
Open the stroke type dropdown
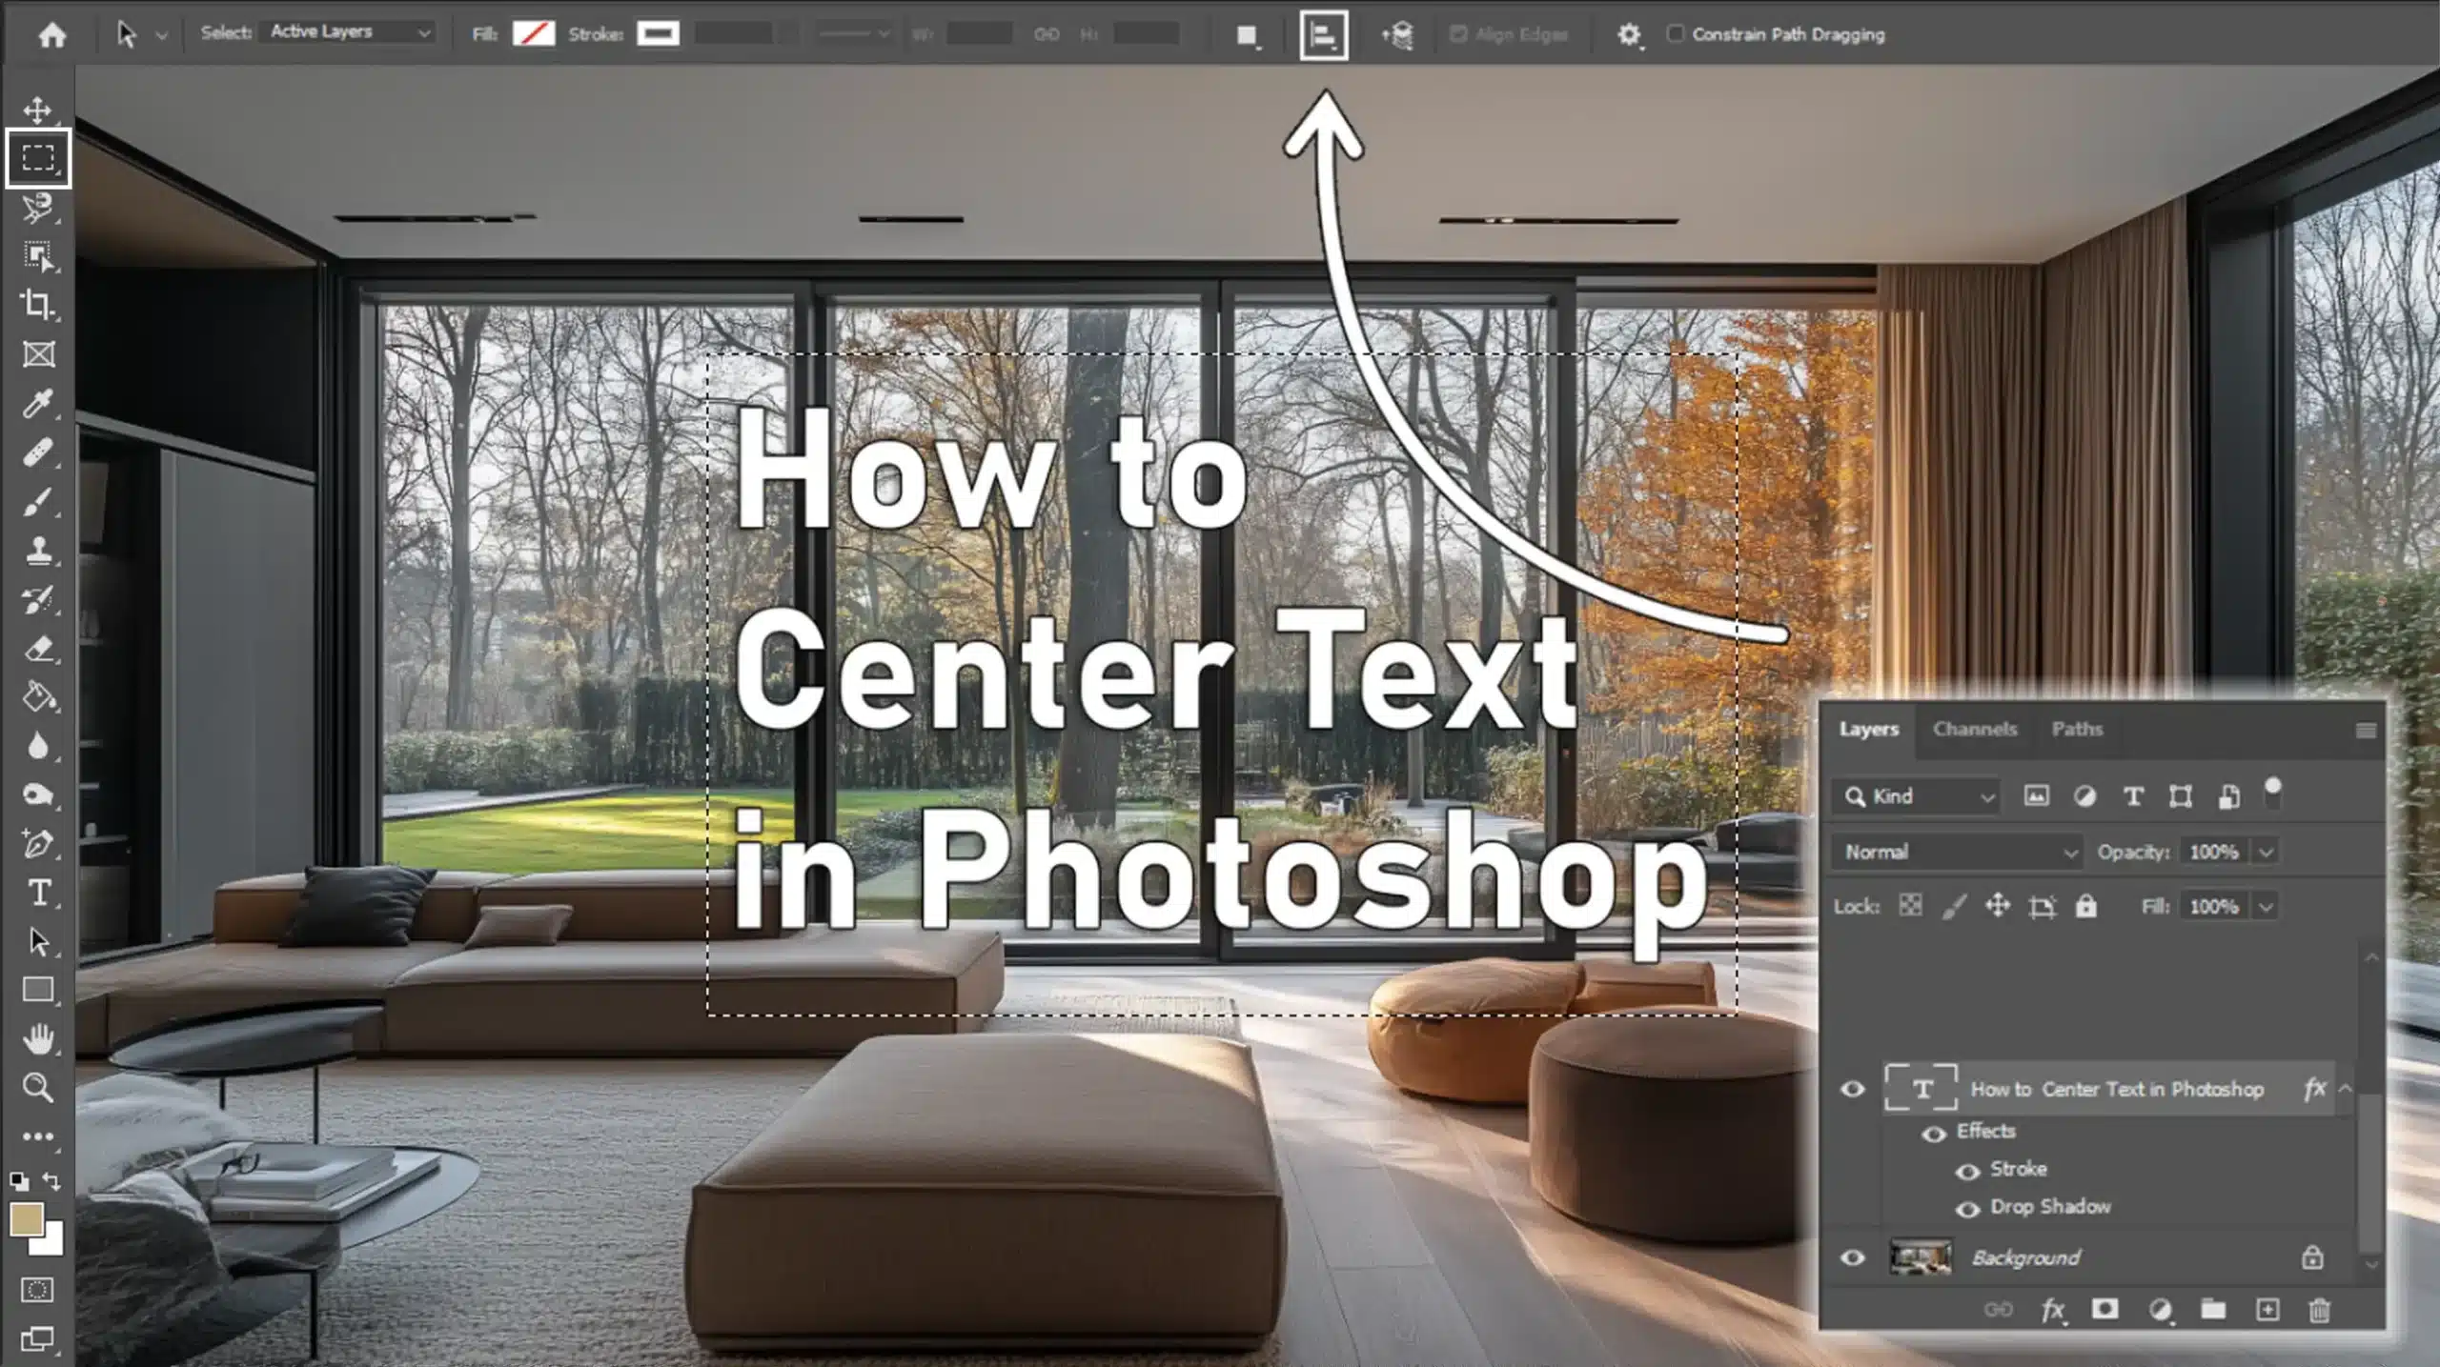coord(855,34)
